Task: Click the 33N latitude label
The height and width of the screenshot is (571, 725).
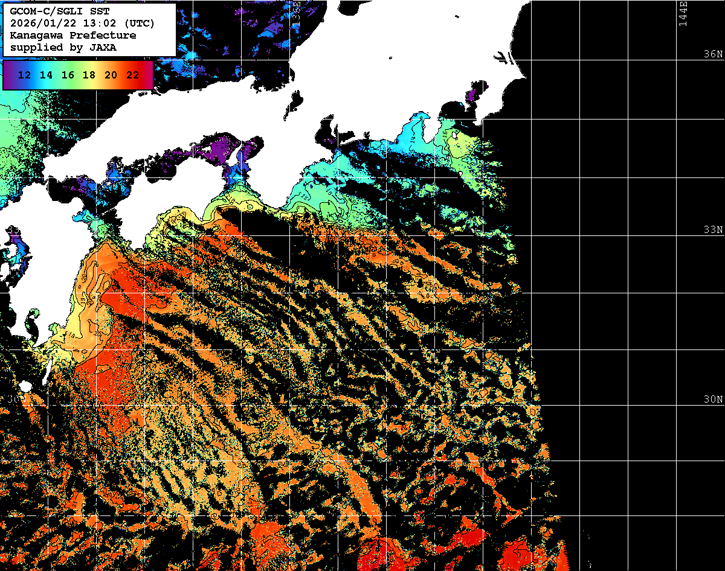Action: point(713,230)
